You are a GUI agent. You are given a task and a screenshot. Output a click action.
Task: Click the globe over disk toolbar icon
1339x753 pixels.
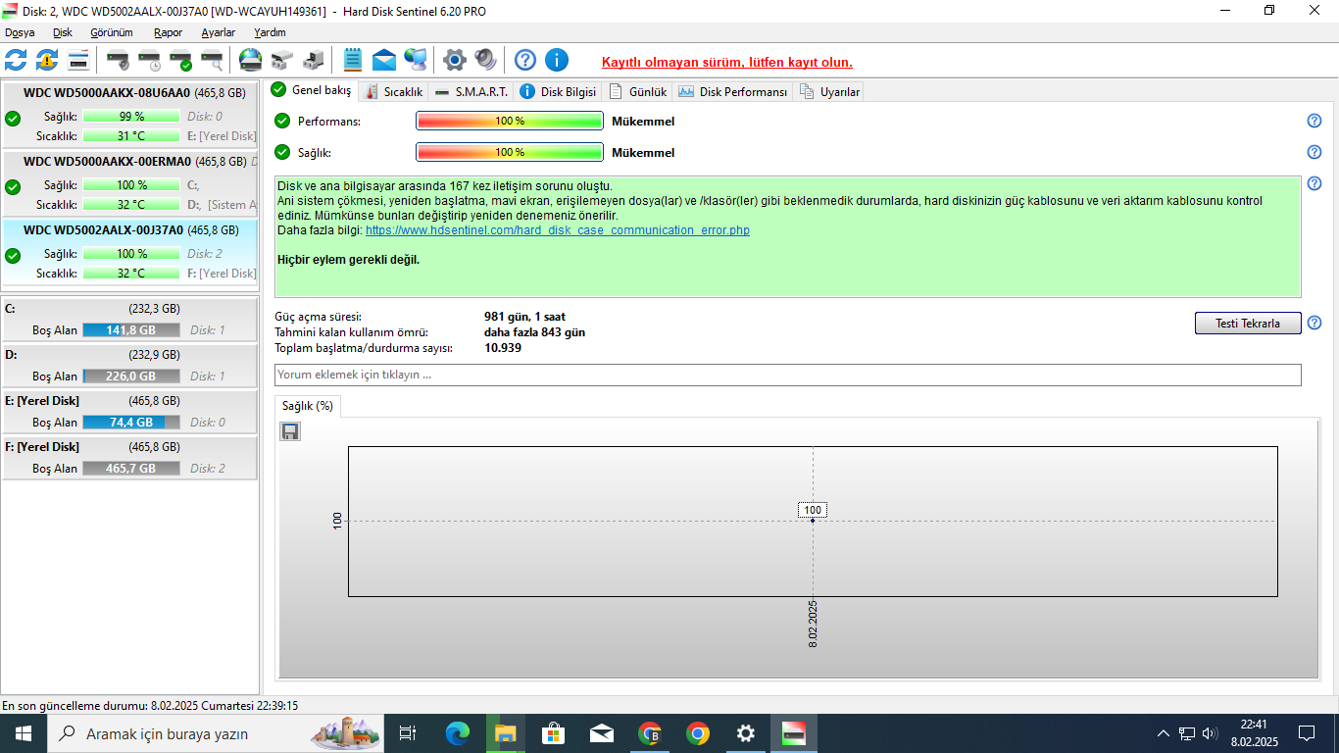click(x=251, y=60)
